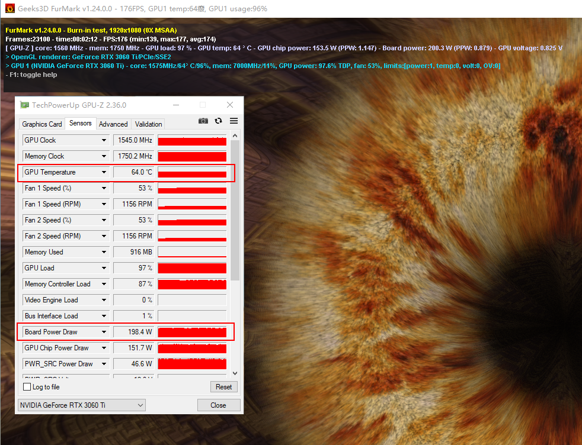Screen dimensions: 582x445
Task: Click the GPU-Z title bar app icon
Action: point(24,105)
